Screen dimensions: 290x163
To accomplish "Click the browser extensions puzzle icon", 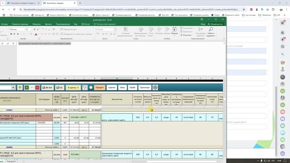I will pos(273,10).
